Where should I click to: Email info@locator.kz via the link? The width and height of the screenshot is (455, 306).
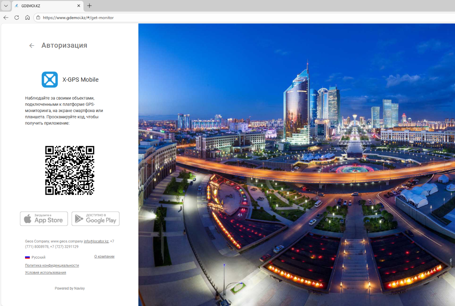(96, 241)
